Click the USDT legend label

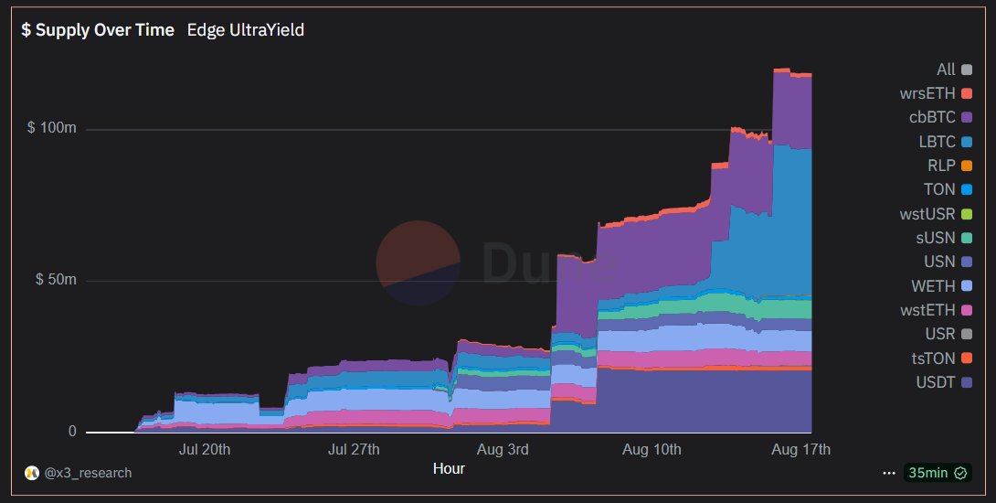935,382
